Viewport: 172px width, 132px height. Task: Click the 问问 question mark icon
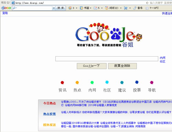[x=107, y=8]
